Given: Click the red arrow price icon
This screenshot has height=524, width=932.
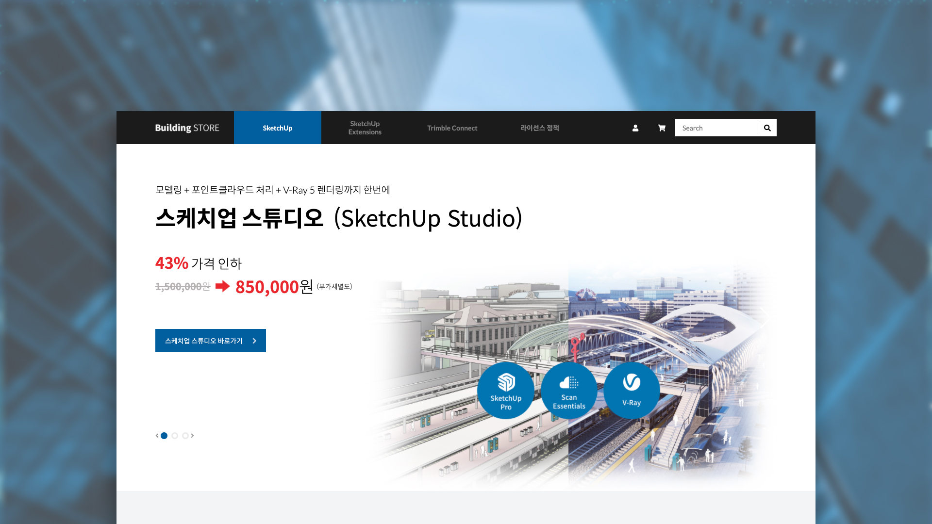Looking at the screenshot, I should (223, 286).
